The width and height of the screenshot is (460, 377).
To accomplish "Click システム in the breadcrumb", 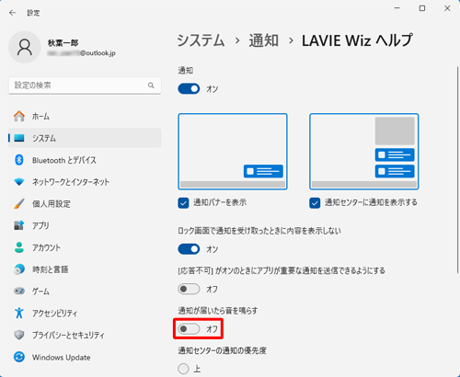I will tap(201, 40).
